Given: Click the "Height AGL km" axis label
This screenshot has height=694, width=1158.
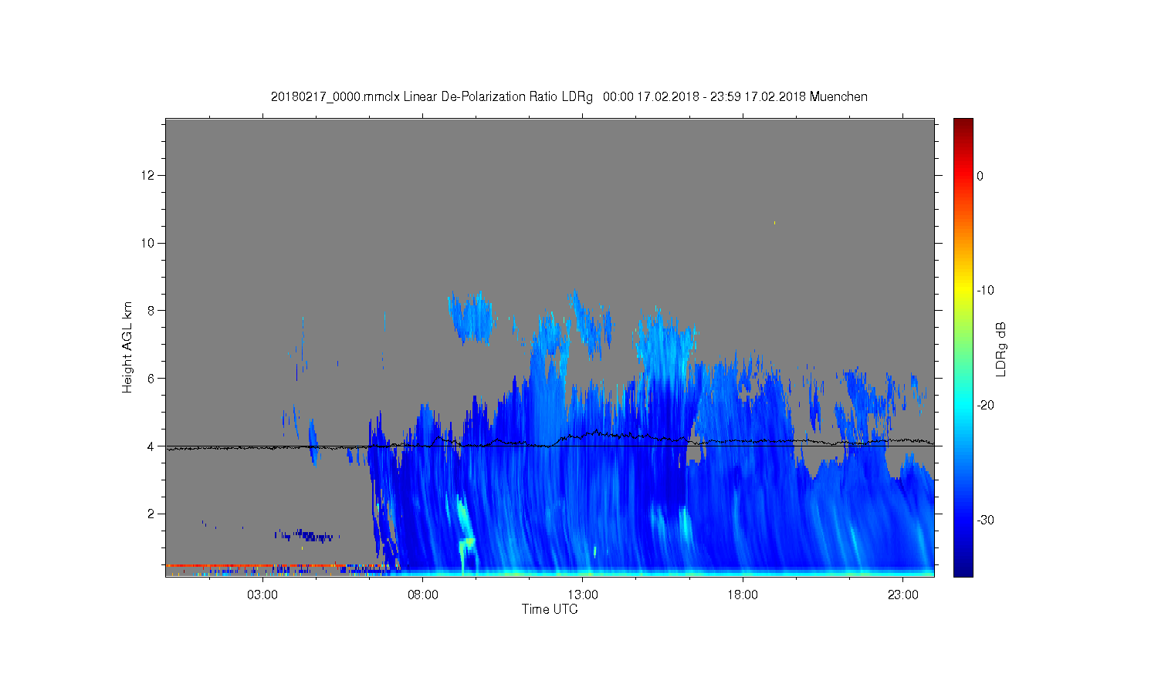Looking at the screenshot, I should point(127,347).
